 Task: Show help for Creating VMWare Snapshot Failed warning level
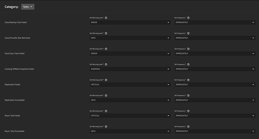pyautogui.click(x=106, y=65)
